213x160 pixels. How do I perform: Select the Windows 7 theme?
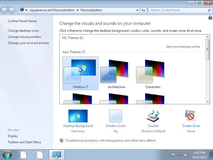[x=80, y=73]
